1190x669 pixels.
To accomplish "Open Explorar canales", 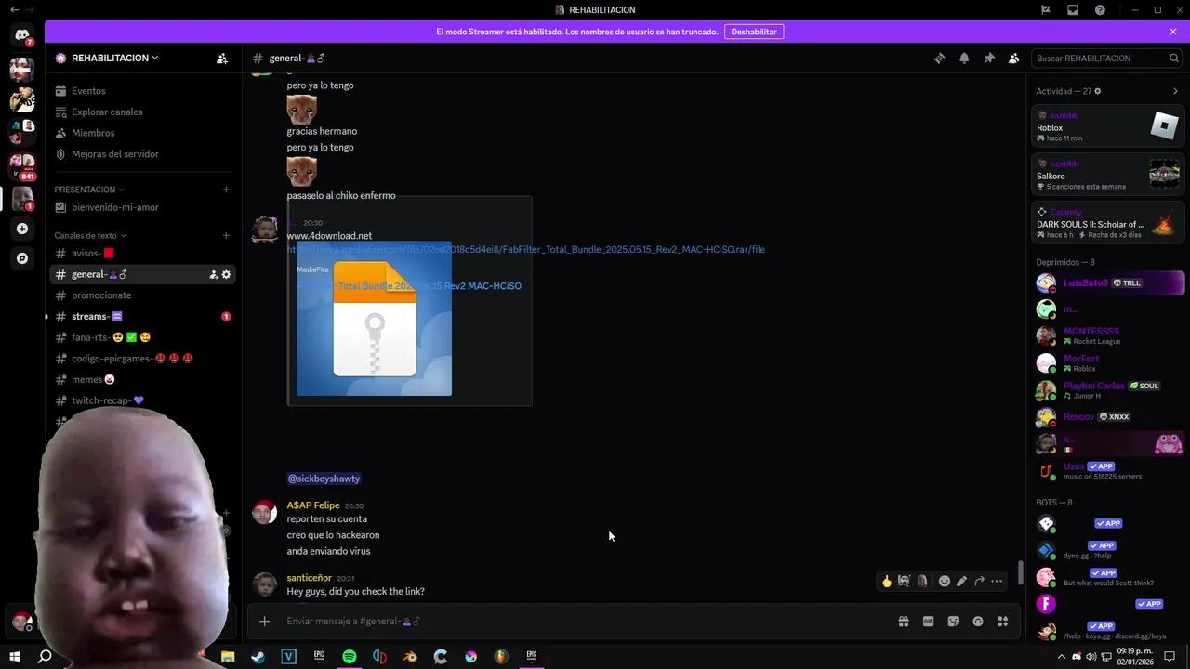I will (x=142, y=111).
